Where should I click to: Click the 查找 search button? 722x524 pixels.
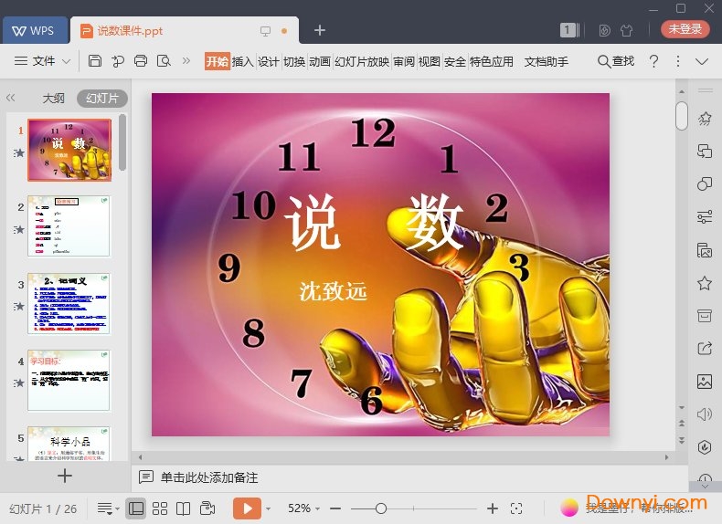click(616, 61)
